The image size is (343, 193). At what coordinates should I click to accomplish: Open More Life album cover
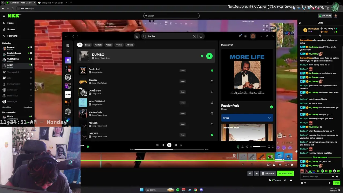247,75
